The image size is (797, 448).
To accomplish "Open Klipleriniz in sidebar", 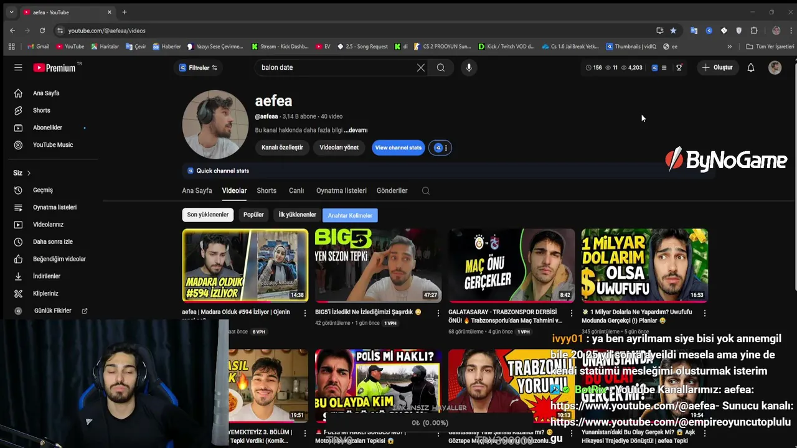I will (45, 294).
